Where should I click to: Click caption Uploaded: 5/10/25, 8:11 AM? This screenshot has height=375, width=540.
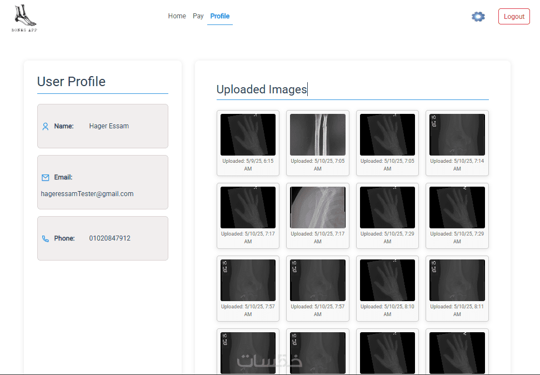(x=457, y=310)
